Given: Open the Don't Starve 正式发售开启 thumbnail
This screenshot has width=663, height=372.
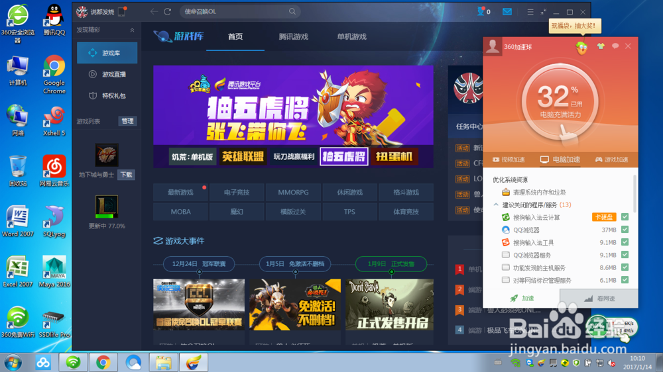Looking at the screenshot, I should (x=389, y=304).
